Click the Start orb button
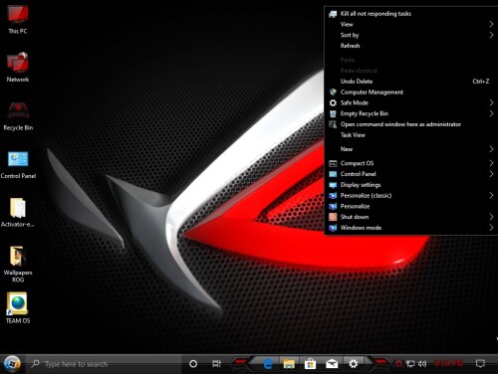The height and width of the screenshot is (374, 498). 12,364
